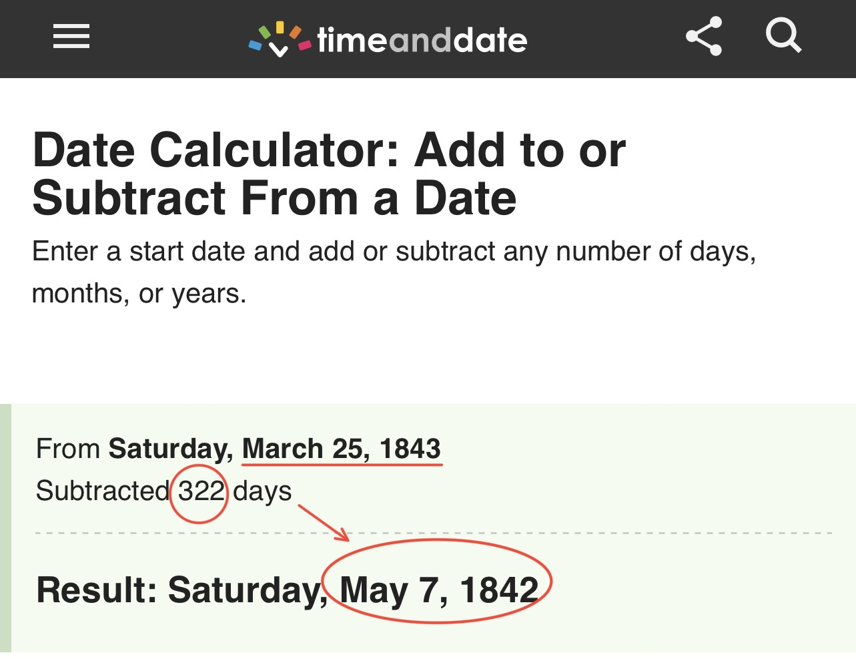856x659 pixels.
Task: Click the 'Result:' label
Action: click(96, 590)
